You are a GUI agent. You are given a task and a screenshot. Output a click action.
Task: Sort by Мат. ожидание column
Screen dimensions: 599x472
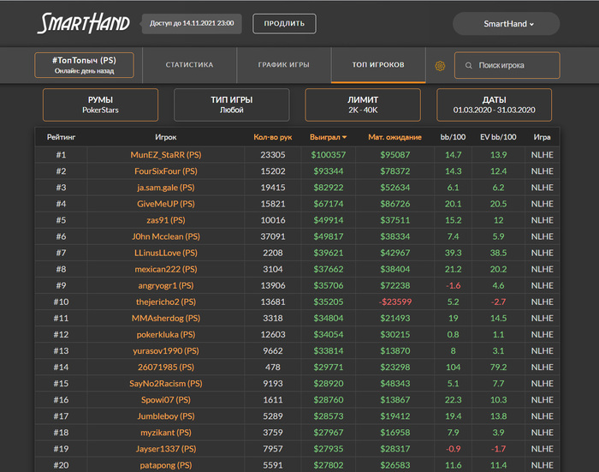click(394, 137)
